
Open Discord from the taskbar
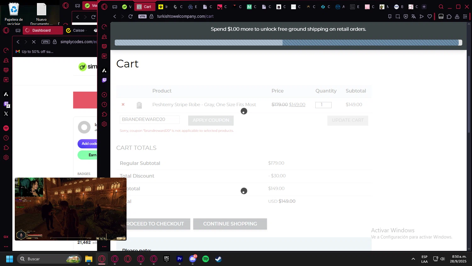point(193,259)
